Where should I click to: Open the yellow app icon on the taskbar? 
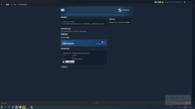point(20,107)
